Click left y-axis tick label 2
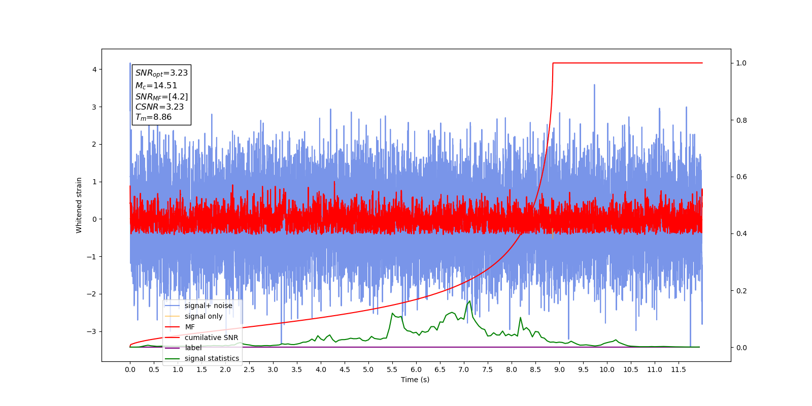The height and width of the screenshot is (406, 812). [94, 144]
